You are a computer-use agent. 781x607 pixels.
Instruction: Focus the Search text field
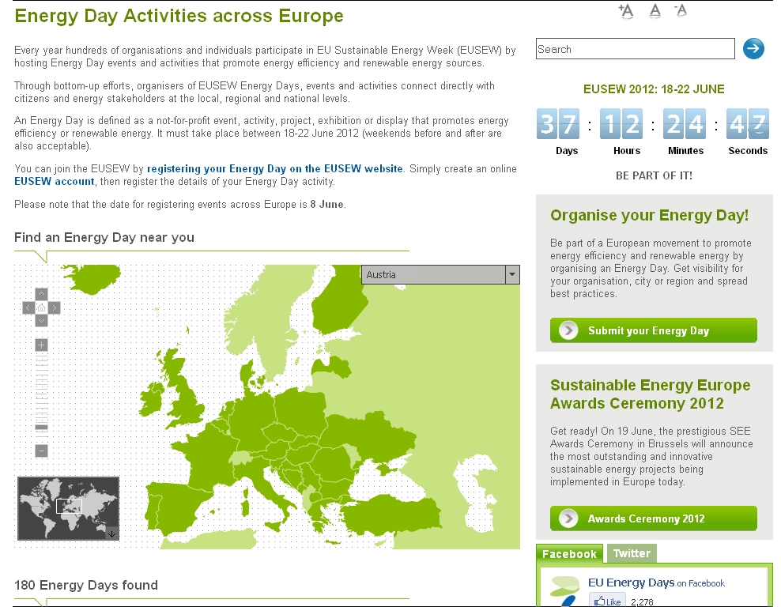point(635,49)
